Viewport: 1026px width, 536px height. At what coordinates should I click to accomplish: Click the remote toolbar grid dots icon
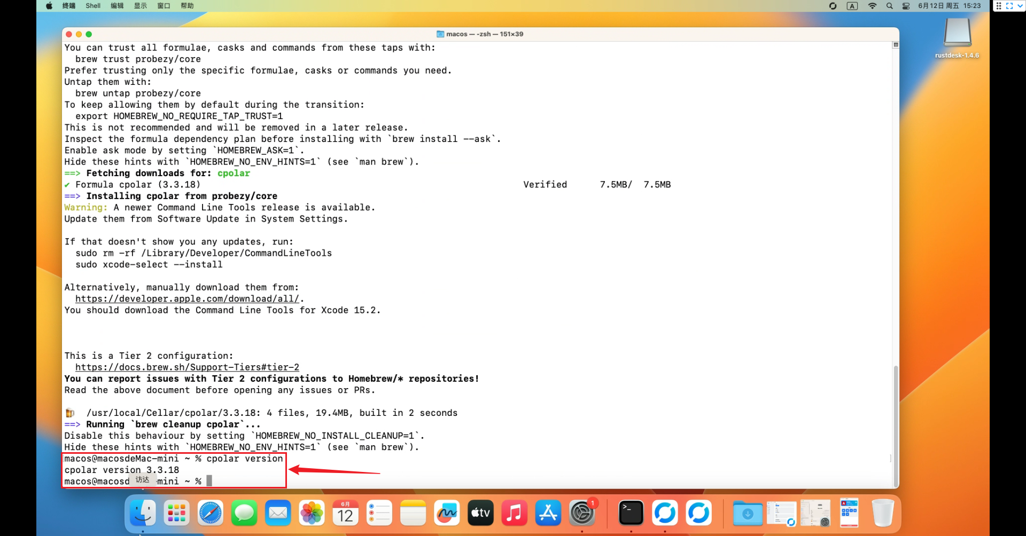[x=999, y=6]
